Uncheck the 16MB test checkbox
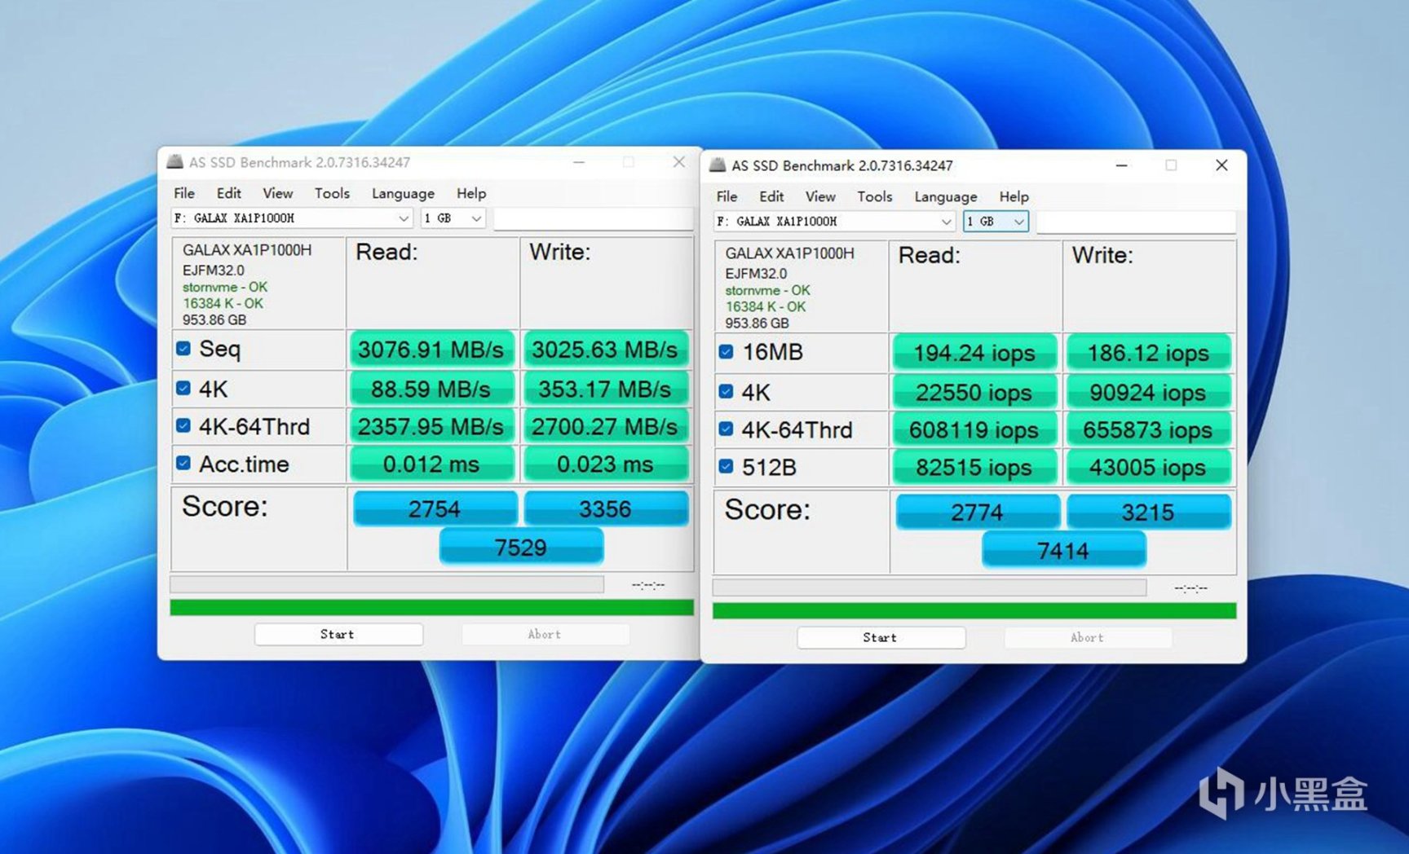The height and width of the screenshot is (854, 1409). click(726, 352)
